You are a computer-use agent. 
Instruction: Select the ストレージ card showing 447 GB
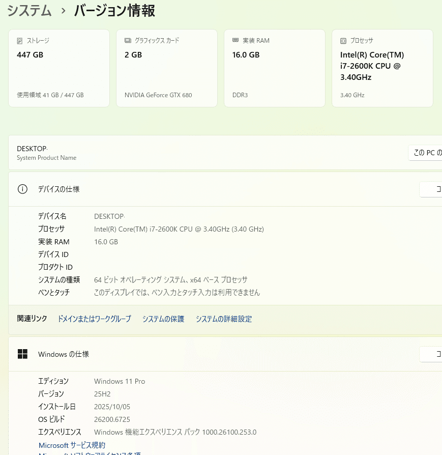point(58,68)
